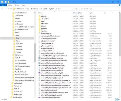Screen dimensions: 121x101
Task: Open Miniconda folder in navigation tree
Action: coord(19,49)
